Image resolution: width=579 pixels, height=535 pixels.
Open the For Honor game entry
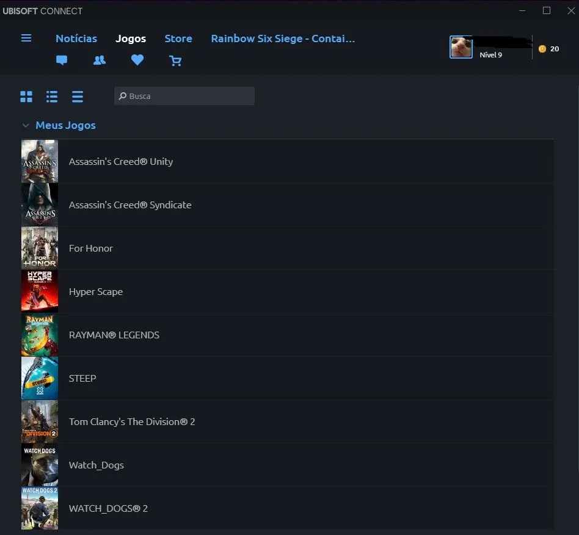tap(287, 248)
